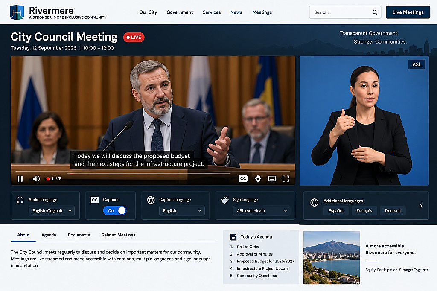Click the Rivermere logo emblem
Screen dimensions: 437x291
(17, 12)
